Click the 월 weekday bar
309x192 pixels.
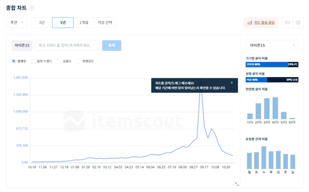point(249,161)
